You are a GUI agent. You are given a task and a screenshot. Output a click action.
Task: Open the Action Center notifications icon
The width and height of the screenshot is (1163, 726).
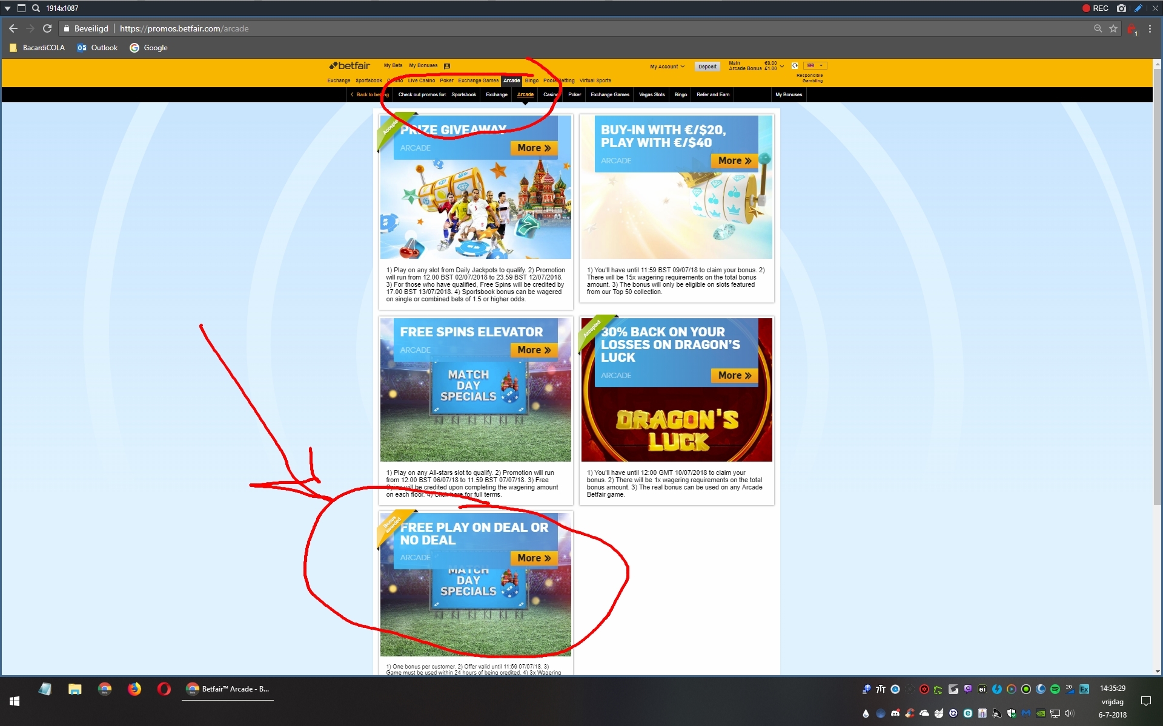[x=1146, y=701]
